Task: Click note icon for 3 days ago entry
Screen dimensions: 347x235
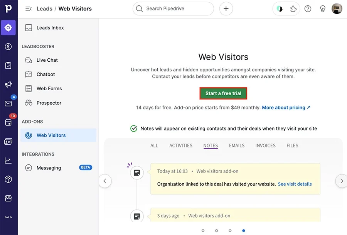Action: click(x=137, y=216)
